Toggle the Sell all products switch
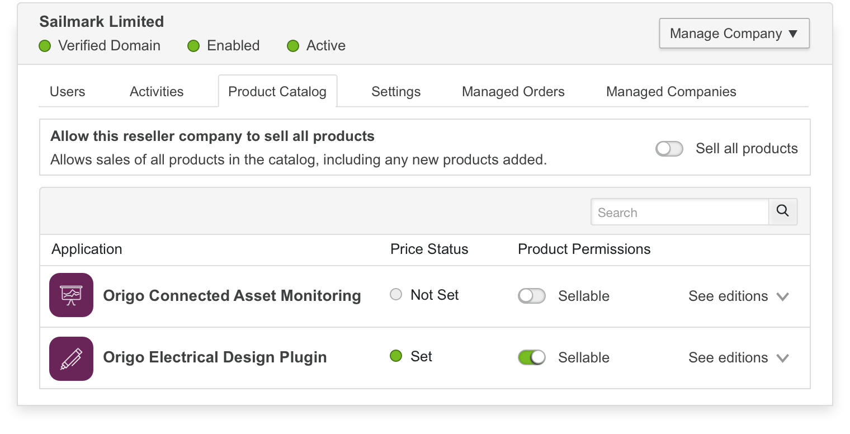This screenshot has height=434, width=850. point(669,149)
